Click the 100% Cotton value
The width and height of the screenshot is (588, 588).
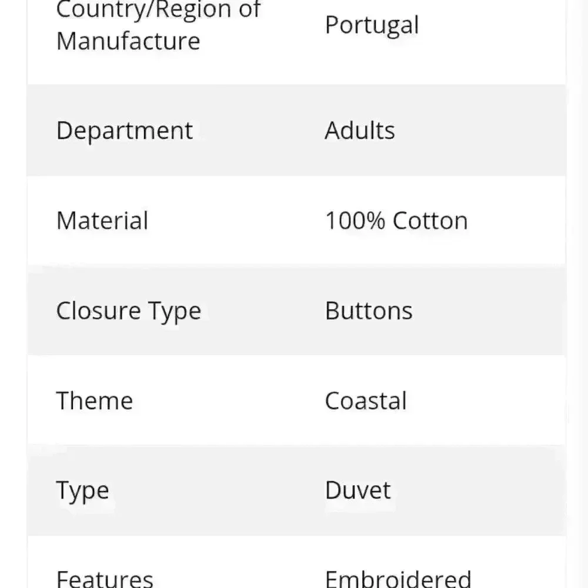click(396, 220)
